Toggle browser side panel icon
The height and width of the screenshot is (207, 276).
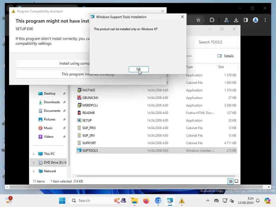[246, 20]
